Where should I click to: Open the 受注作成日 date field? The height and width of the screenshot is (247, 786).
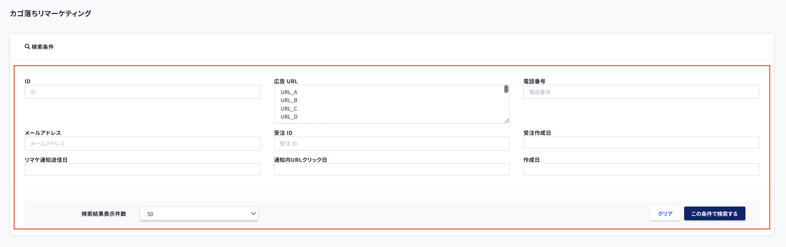point(641,143)
